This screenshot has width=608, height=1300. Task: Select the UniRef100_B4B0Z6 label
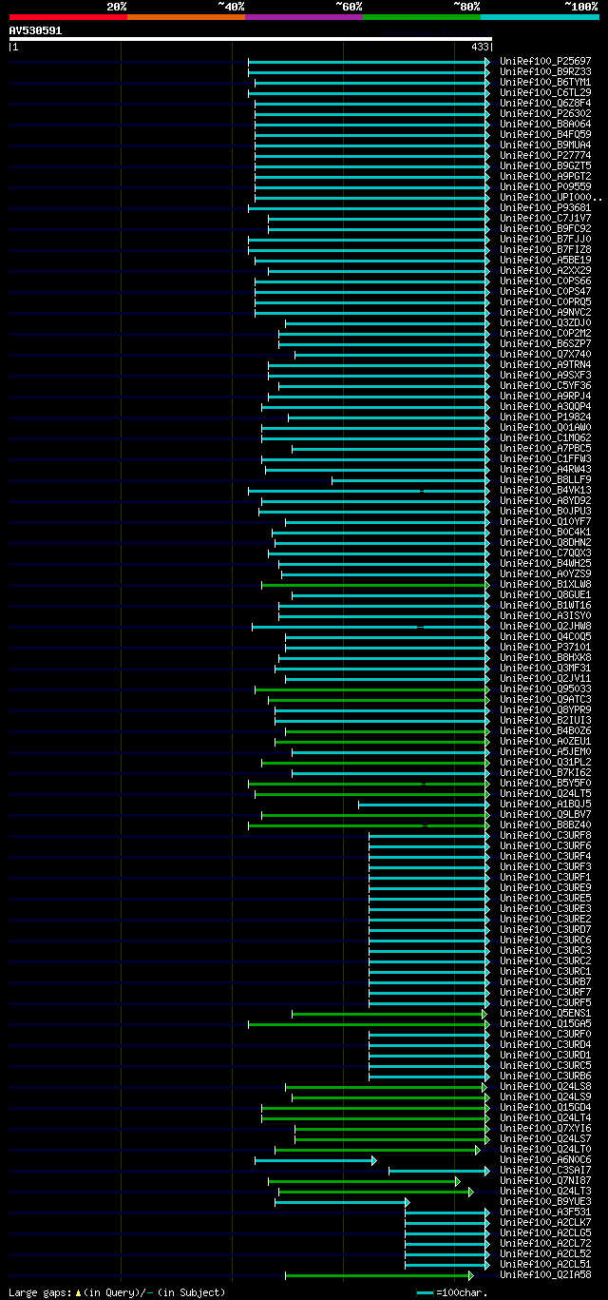click(545, 730)
